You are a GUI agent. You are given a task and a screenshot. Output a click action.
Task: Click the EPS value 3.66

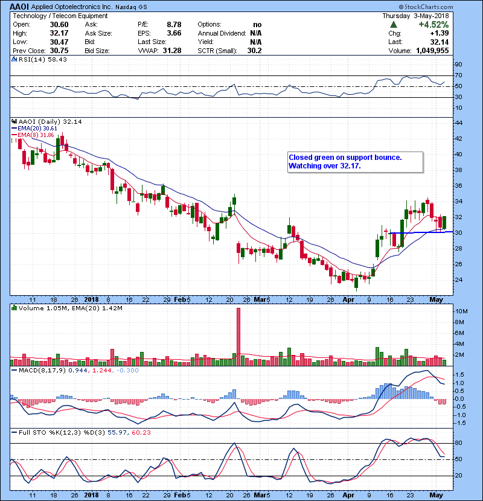[x=174, y=33]
